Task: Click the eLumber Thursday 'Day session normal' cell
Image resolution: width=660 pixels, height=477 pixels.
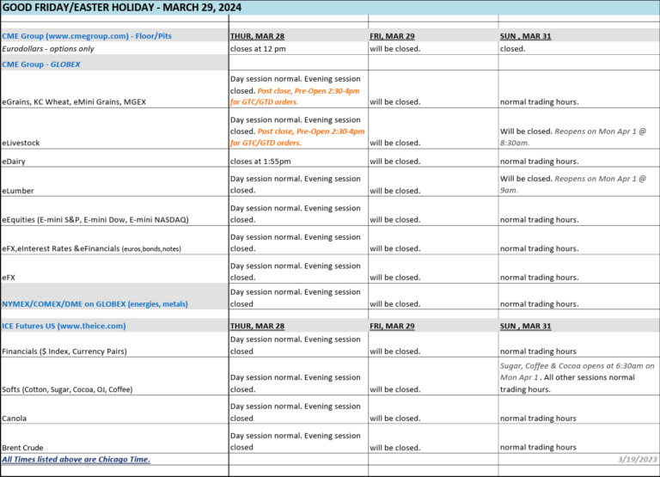Action: 298,182
